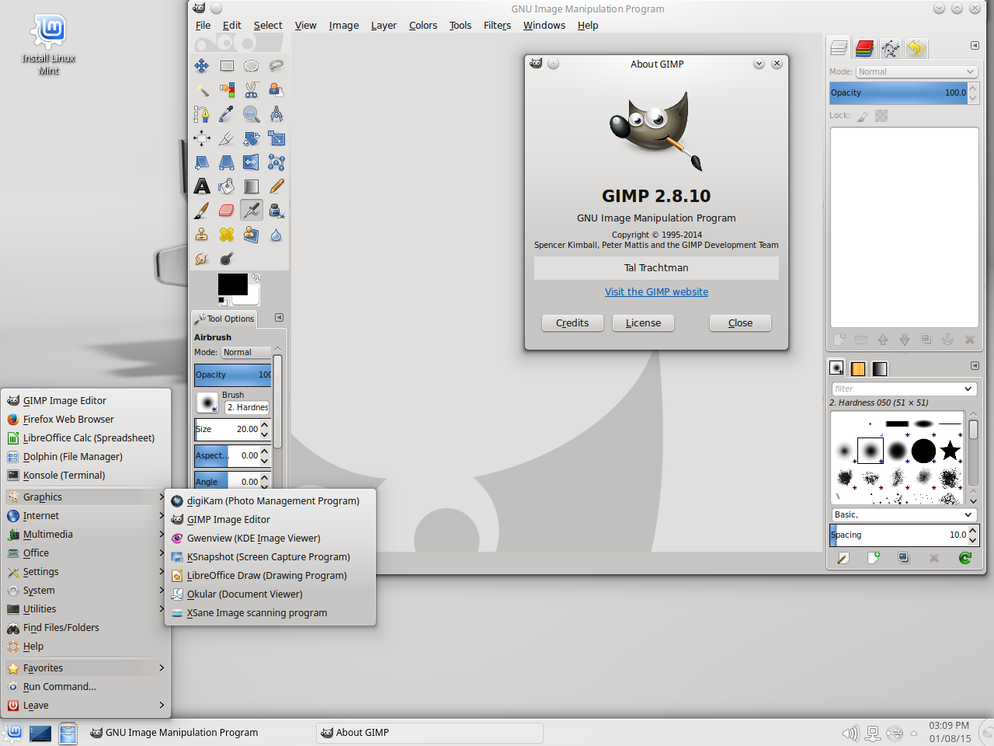The height and width of the screenshot is (746, 994).
Task: Expand the Internet submenu in start menu
Action: point(86,516)
